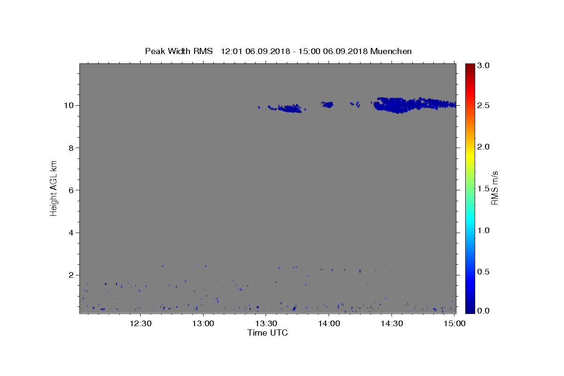Image resolution: width=564 pixels, height=376 pixels.
Task: Click the 12:30 time tick label
Action: point(141,323)
